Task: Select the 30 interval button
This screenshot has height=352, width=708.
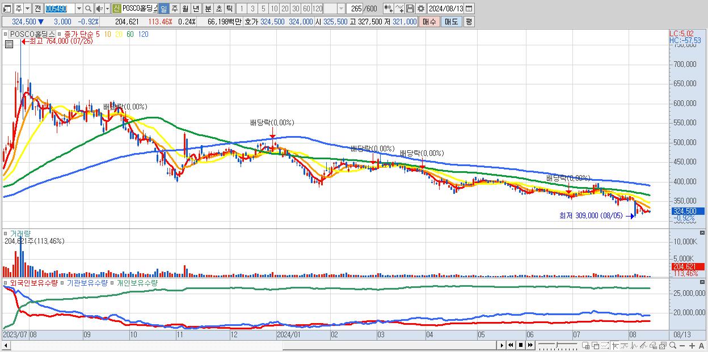Action: [x=296, y=9]
